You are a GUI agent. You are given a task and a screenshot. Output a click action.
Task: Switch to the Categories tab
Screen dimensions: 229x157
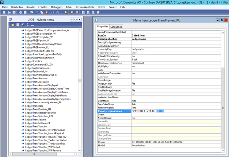pyautogui.click(x=116, y=27)
